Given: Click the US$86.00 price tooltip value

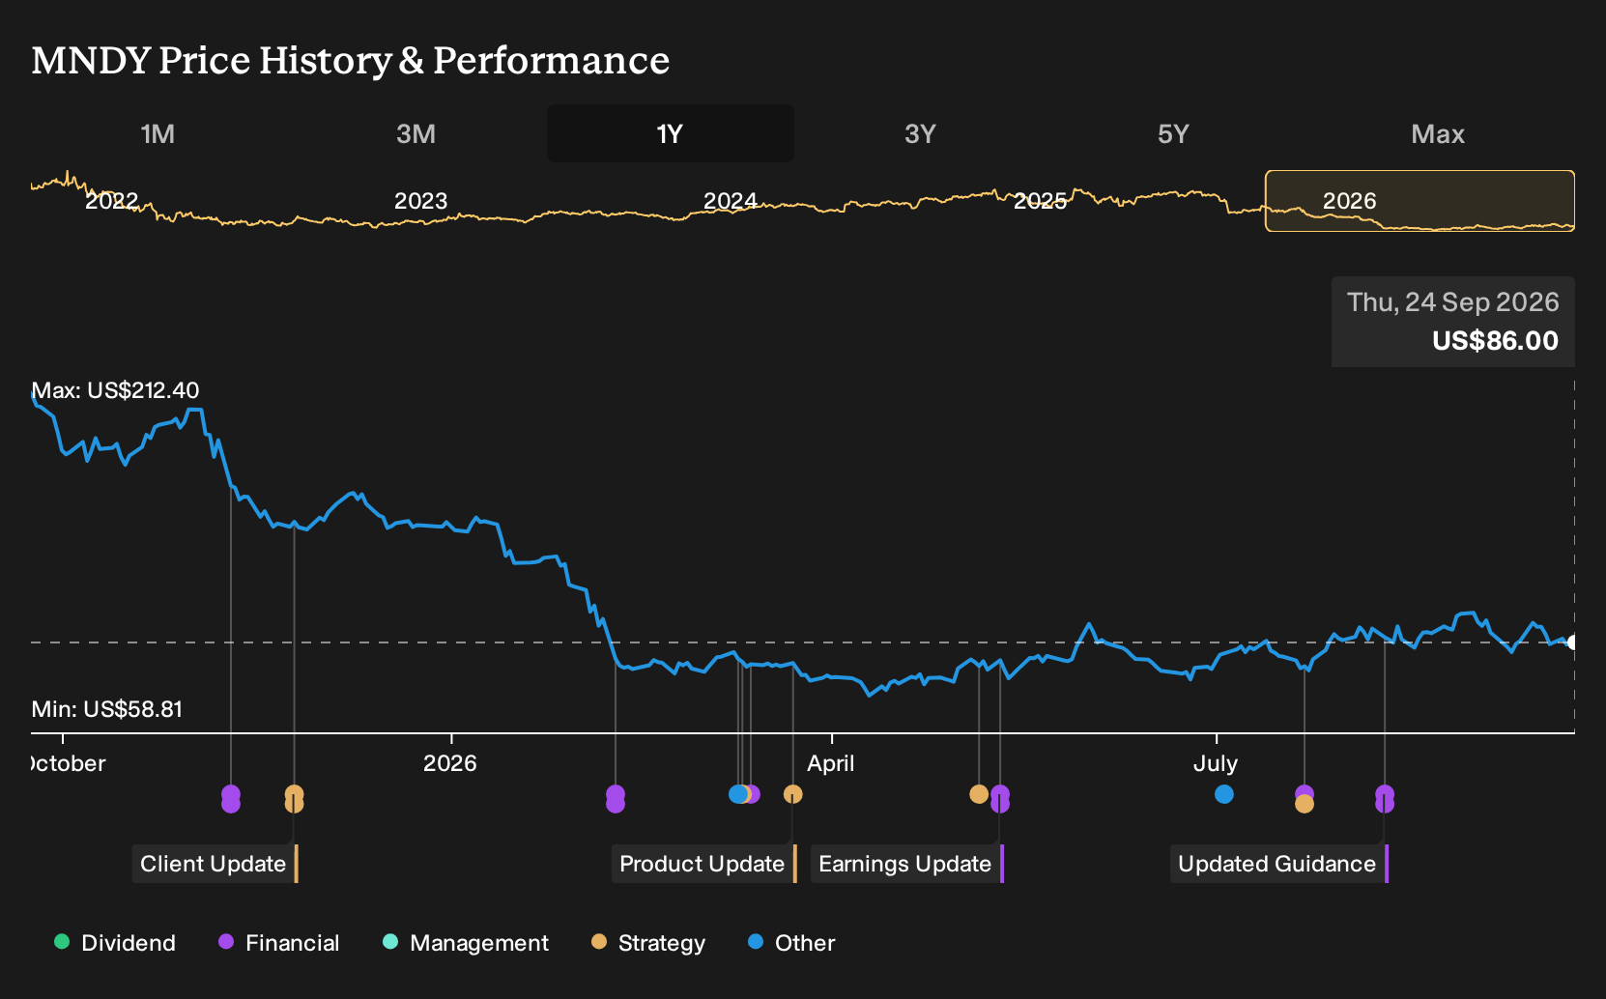Looking at the screenshot, I should [1495, 341].
